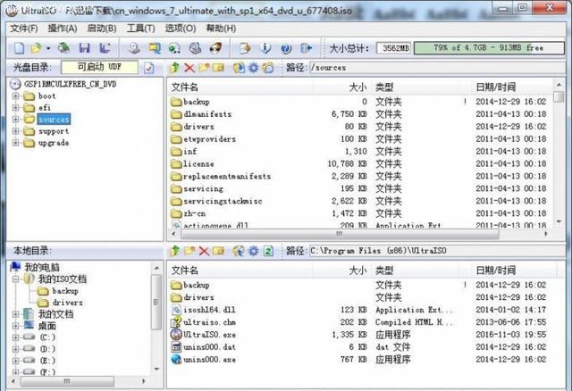
Task: Click new folder icon in local toolbar
Action: pyautogui.click(x=189, y=251)
